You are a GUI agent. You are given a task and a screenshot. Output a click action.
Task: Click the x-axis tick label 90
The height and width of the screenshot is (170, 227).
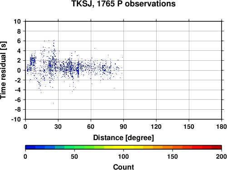[x=123, y=126]
